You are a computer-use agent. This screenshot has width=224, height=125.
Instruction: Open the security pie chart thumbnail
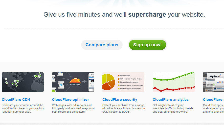coord(123,82)
